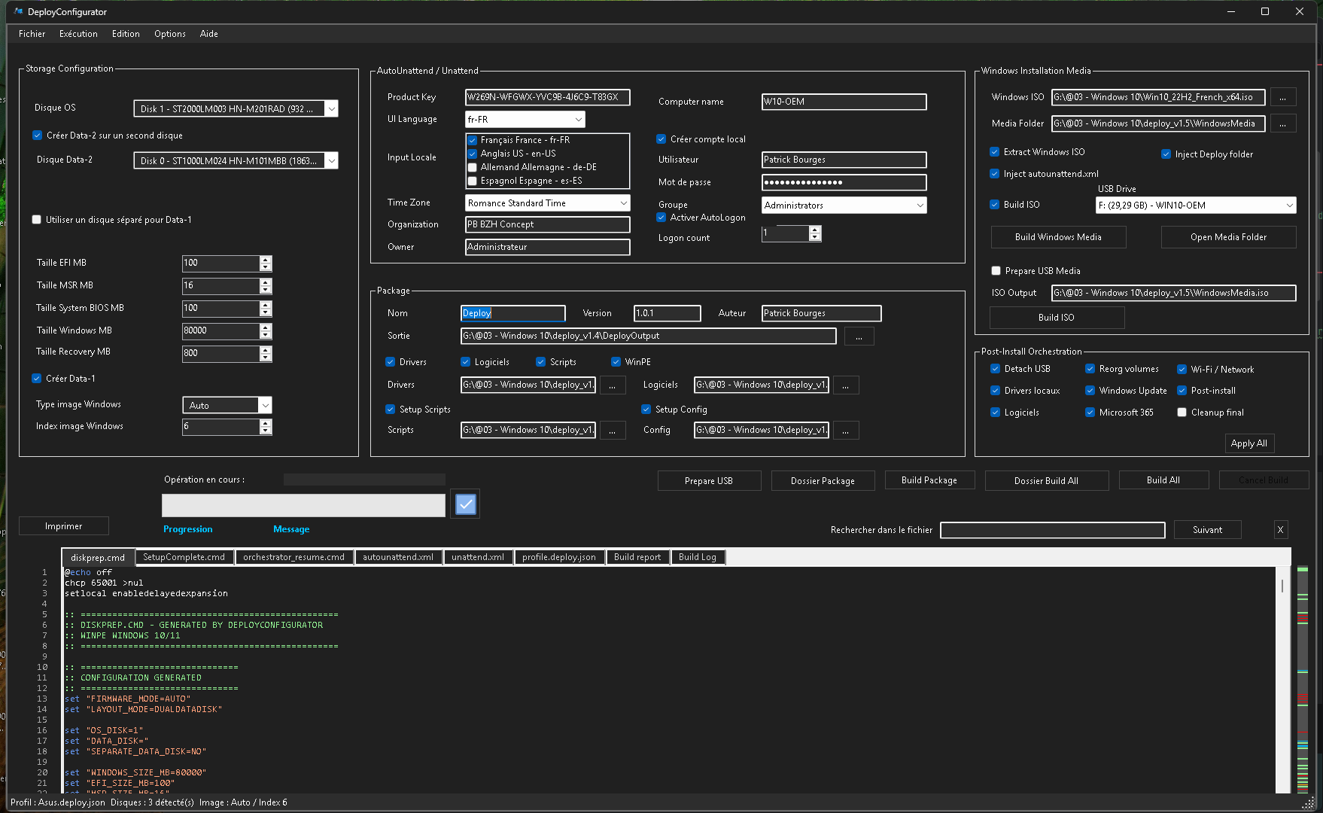Screen dimensions: 1323x813
Task: Adjust Index image Windows spinner
Action: coord(265,427)
